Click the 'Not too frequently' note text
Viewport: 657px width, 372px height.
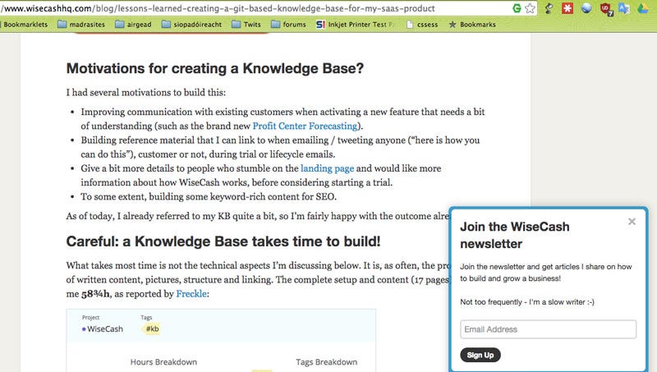(527, 302)
